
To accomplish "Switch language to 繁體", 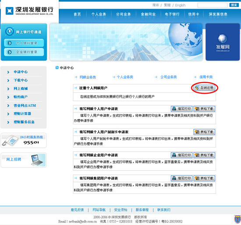I will click(x=167, y=5).
